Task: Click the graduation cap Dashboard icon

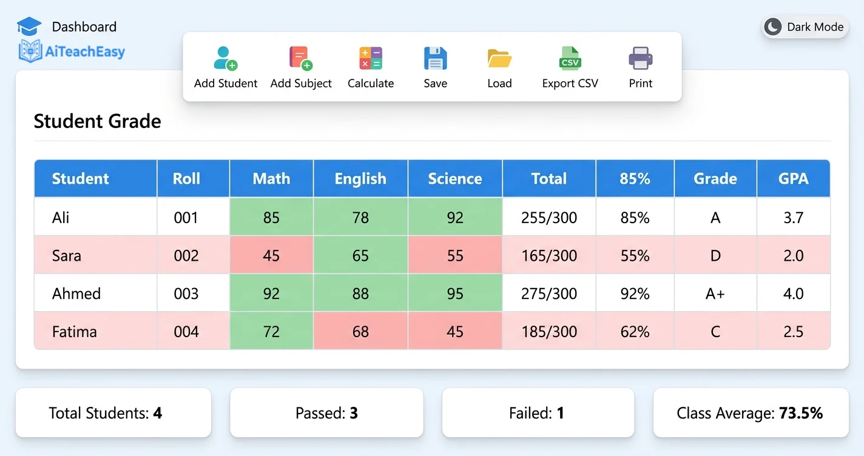Action: 29,26
